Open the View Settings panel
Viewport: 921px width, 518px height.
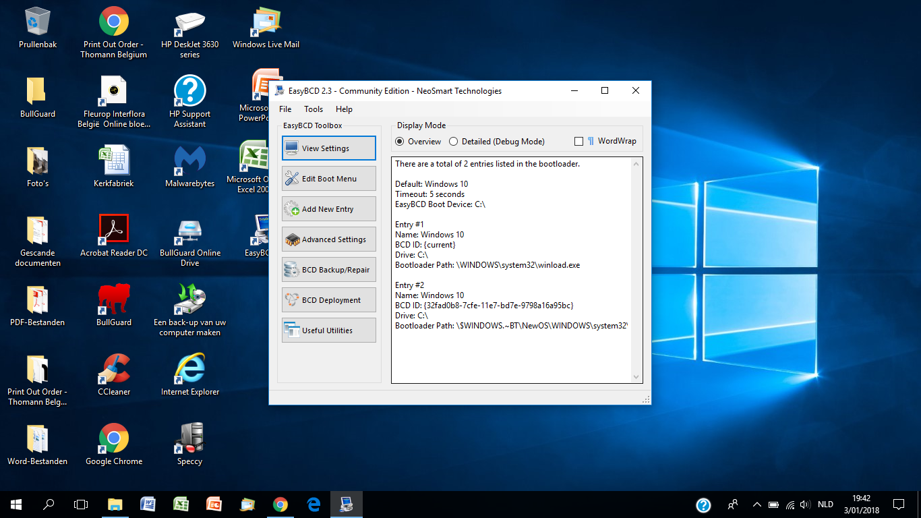pyautogui.click(x=328, y=148)
